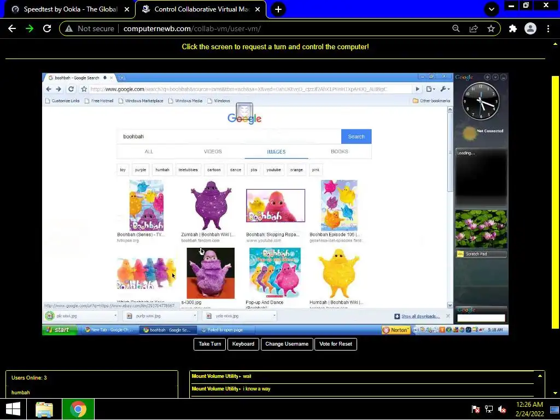The width and height of the screenshot is (560, 420).
Task: Open the Other bookmarks folder
Action: pyautogui.click(x=431, y=101)
